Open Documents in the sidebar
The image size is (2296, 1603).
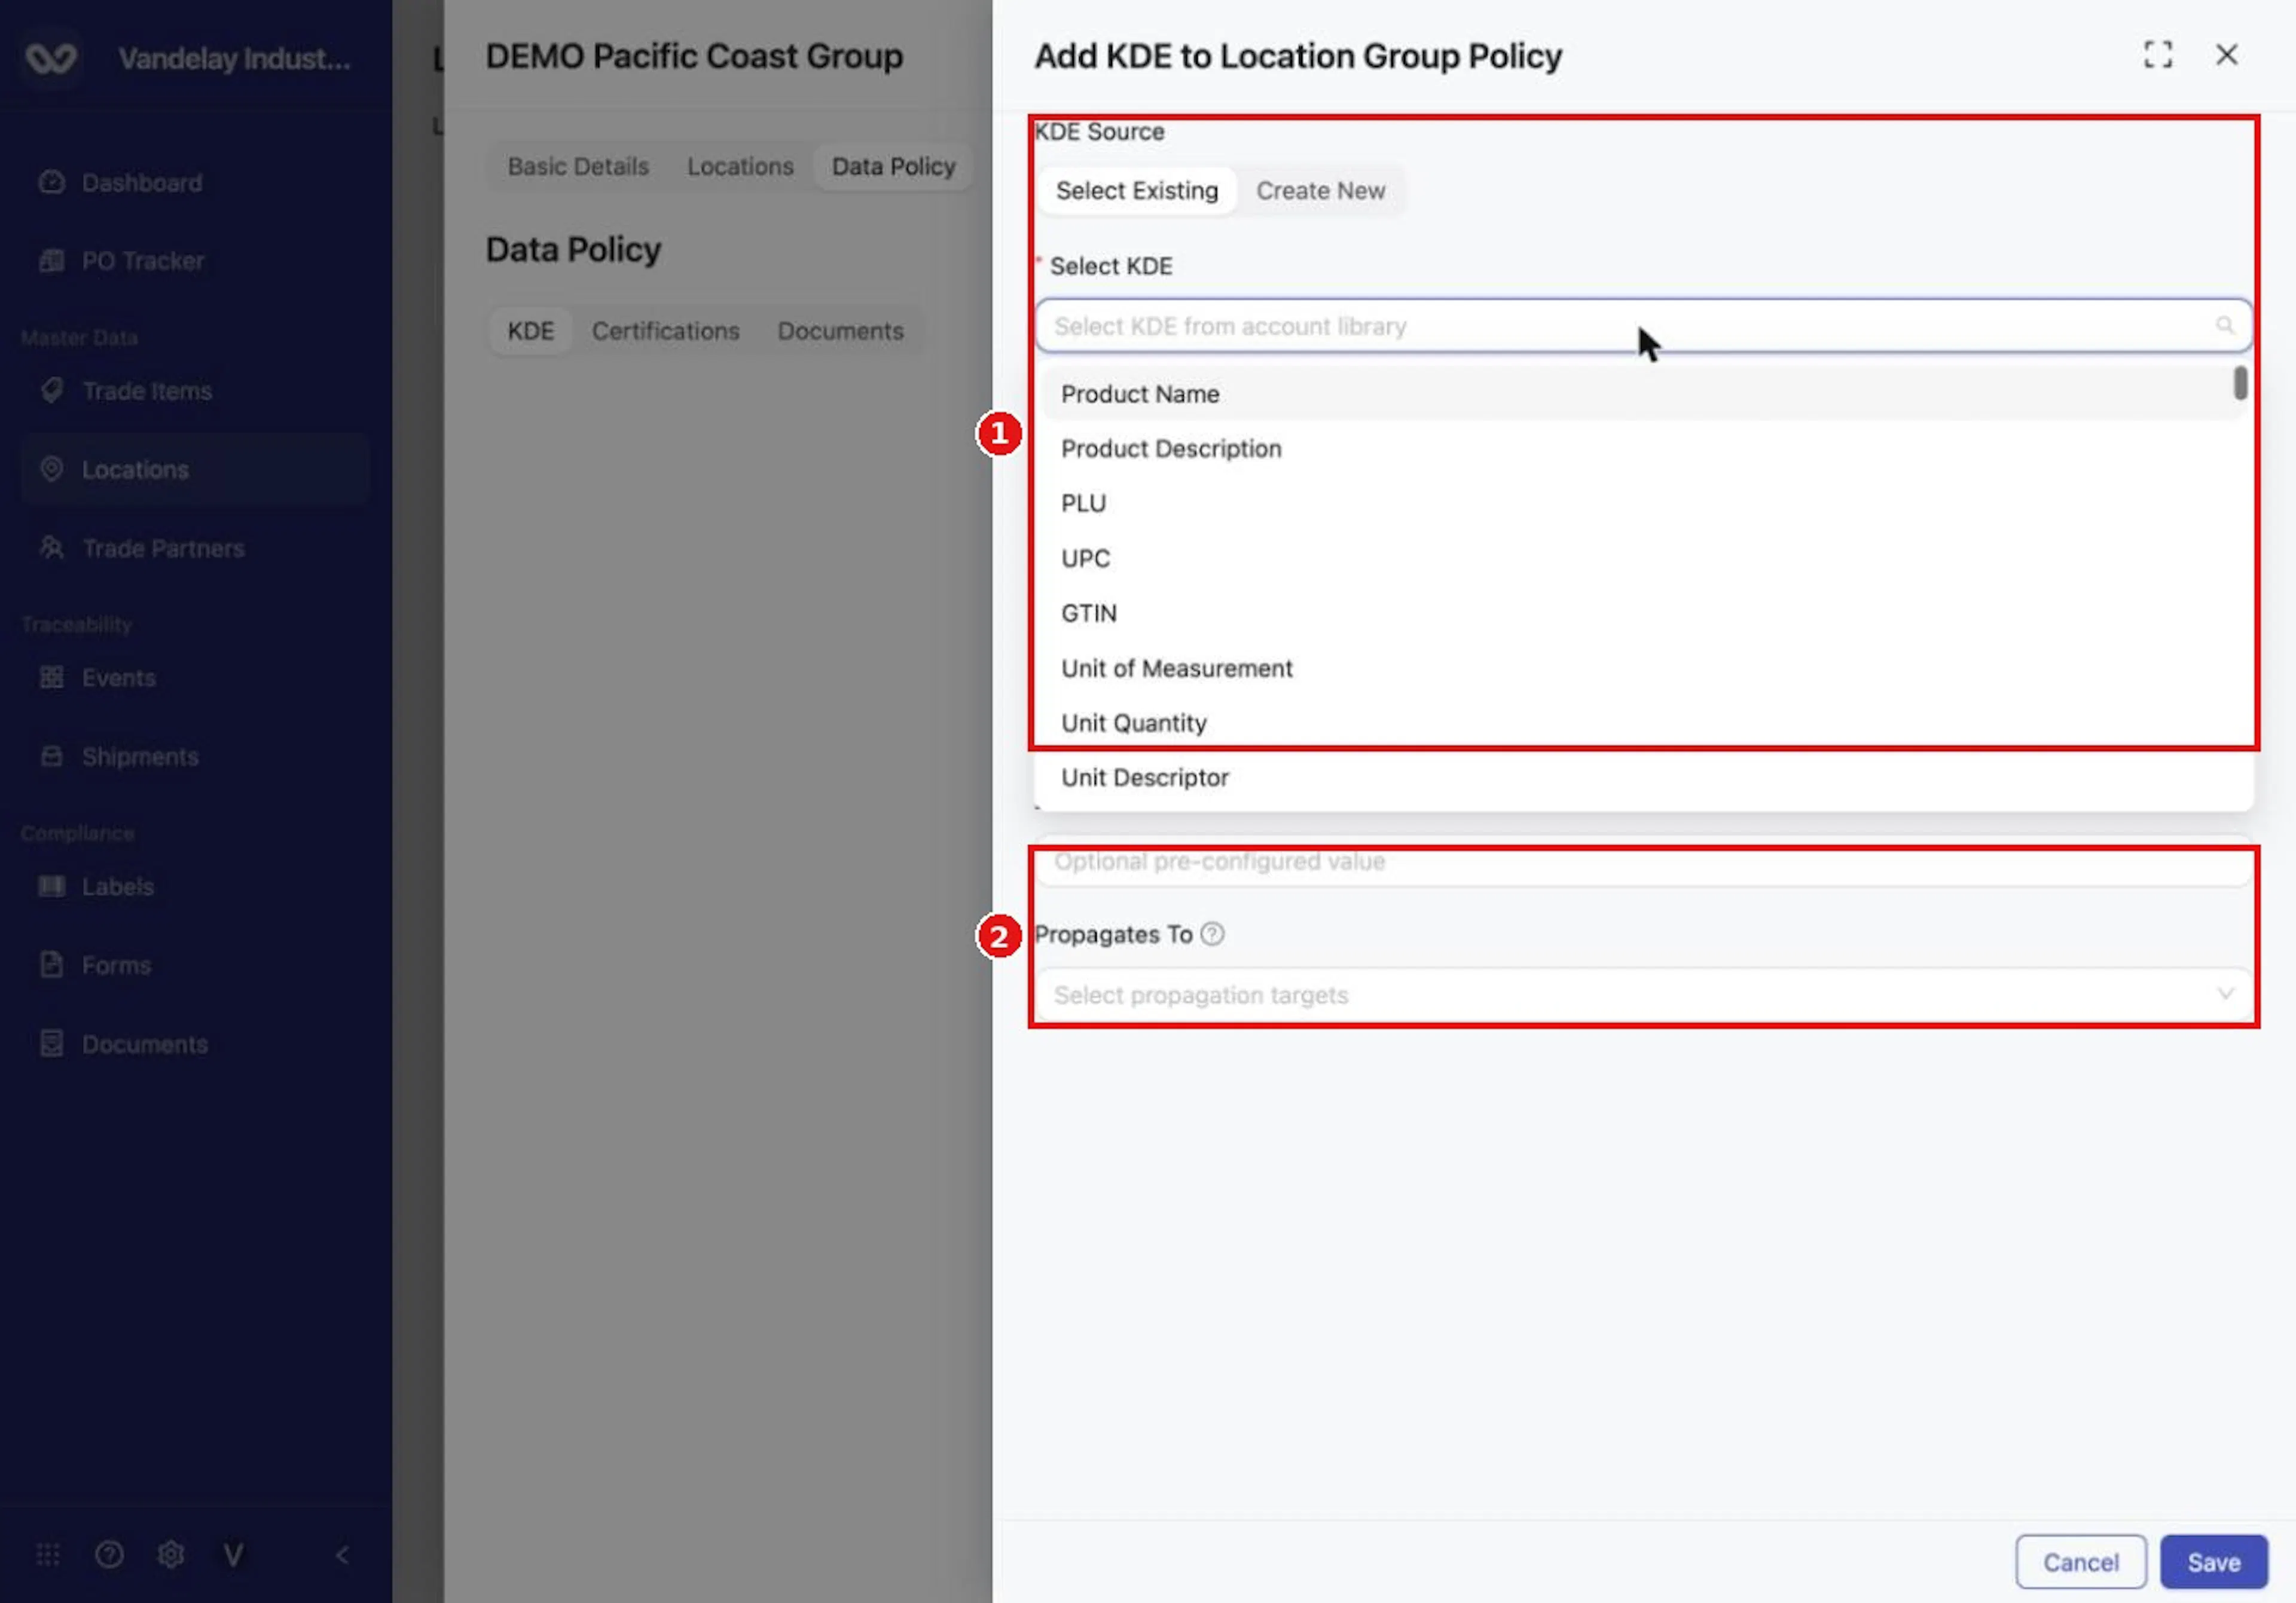click(x=123, y=1044)
